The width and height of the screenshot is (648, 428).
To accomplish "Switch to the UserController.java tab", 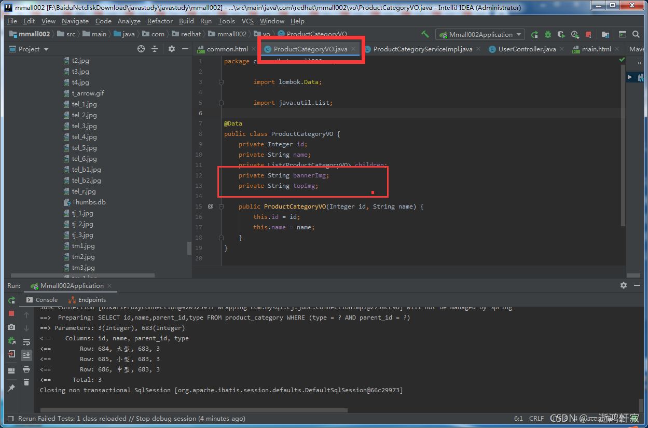I will tap(527, 49).
